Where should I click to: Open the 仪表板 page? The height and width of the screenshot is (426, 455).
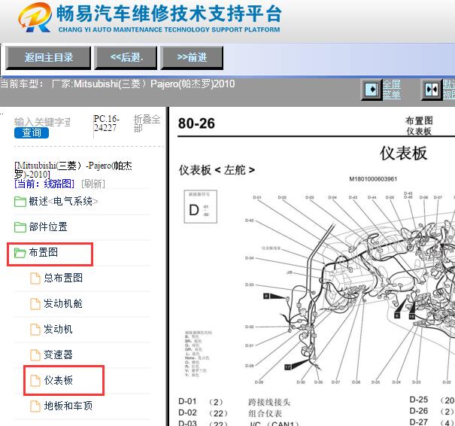(58, 380)
